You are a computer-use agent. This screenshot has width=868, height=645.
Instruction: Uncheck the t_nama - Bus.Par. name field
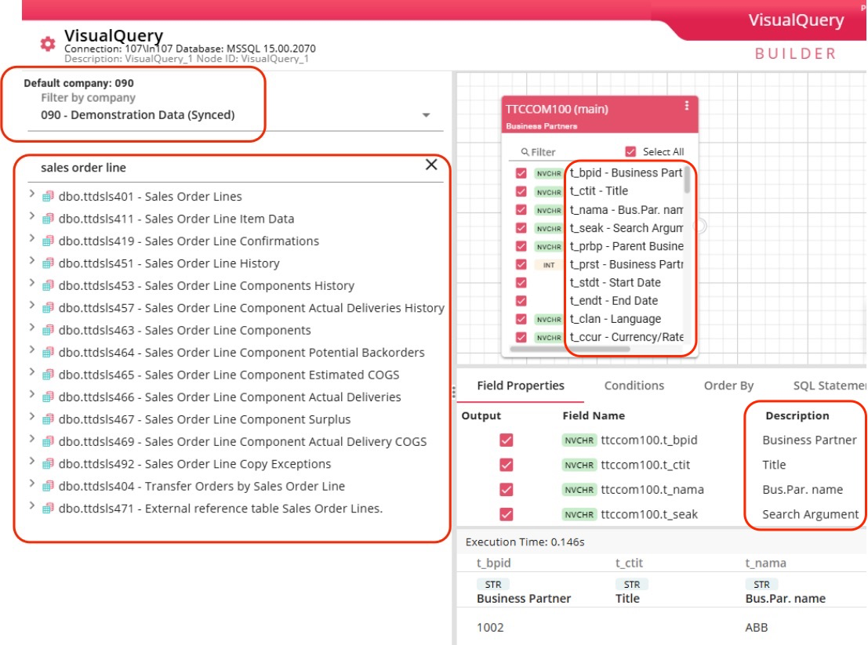tap(521, 210)
